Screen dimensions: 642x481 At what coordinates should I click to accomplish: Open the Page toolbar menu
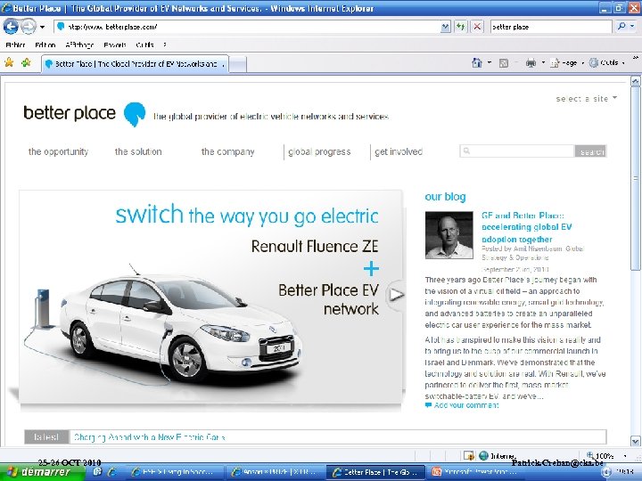click(x=566, y=63)
